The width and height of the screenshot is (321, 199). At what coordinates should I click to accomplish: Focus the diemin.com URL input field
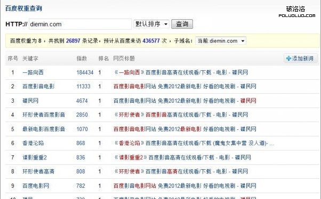click(x=80, y=24)
